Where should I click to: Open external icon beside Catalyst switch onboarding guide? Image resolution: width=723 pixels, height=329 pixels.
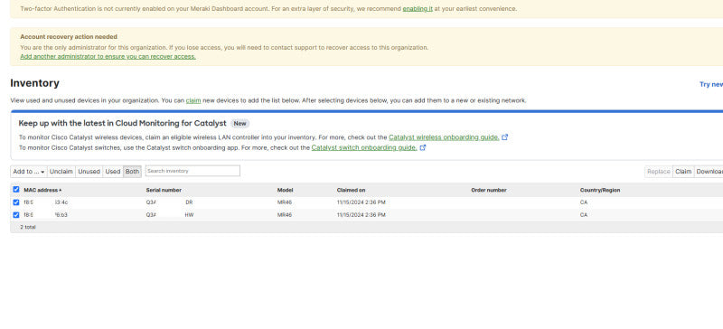(423, 147)
